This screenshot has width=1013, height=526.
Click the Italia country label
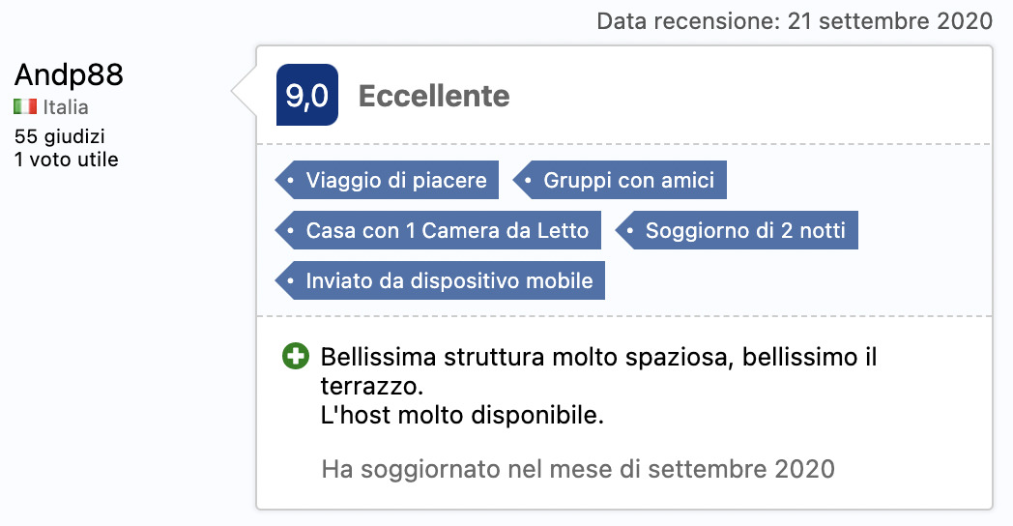tap(66, 107)
